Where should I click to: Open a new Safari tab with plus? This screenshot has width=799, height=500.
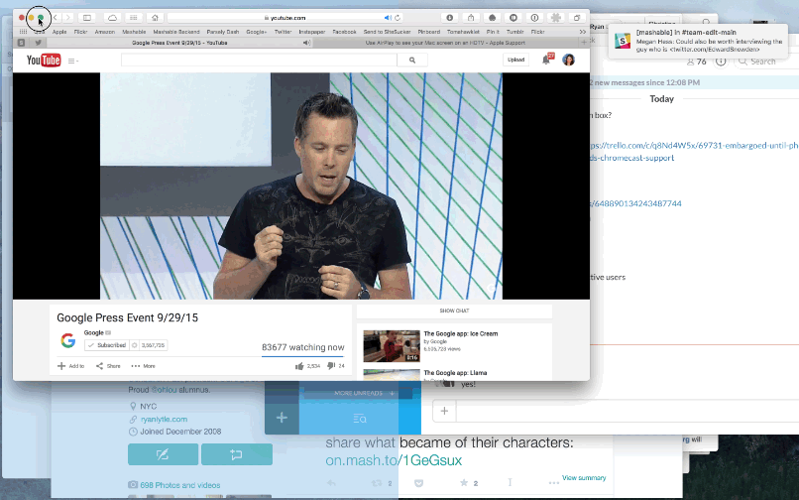pos(584,43)
